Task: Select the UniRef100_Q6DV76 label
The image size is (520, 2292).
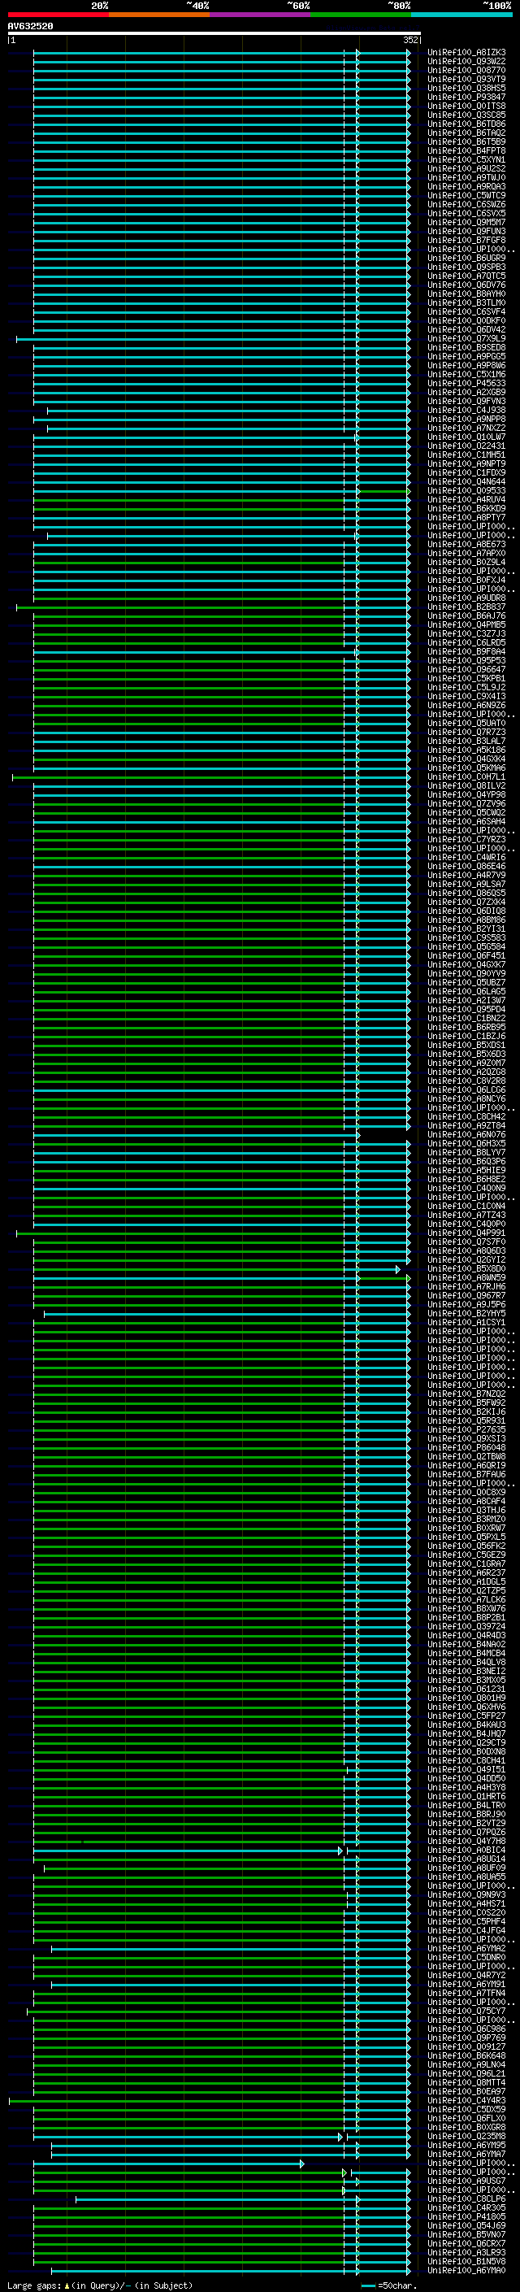Action: [x=466, y=285]
